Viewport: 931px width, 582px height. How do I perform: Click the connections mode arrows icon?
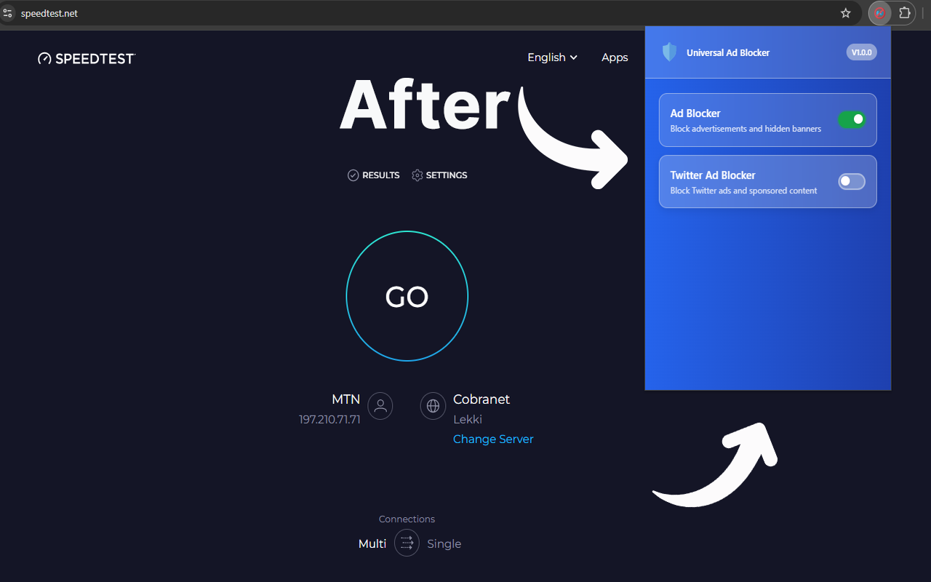coord(407,543)
